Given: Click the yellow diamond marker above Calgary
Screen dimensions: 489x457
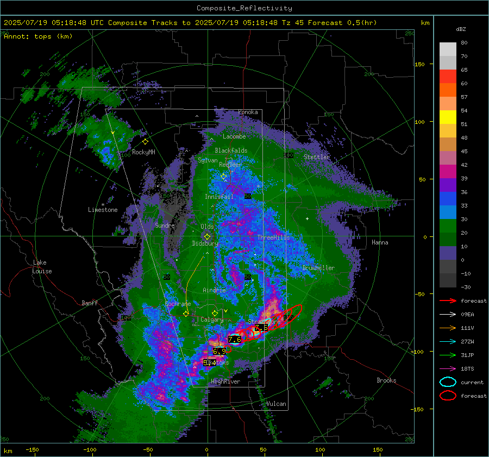Looking at the screenshot, I should [215, 313].
